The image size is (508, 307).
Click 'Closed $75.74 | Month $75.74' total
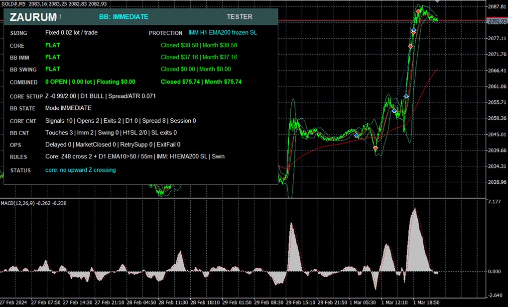[x=201, y=82]
